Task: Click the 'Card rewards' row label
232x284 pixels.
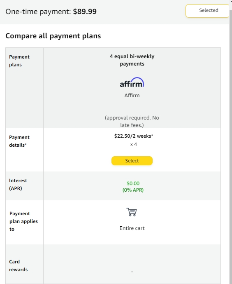Action: pos(18,265)
